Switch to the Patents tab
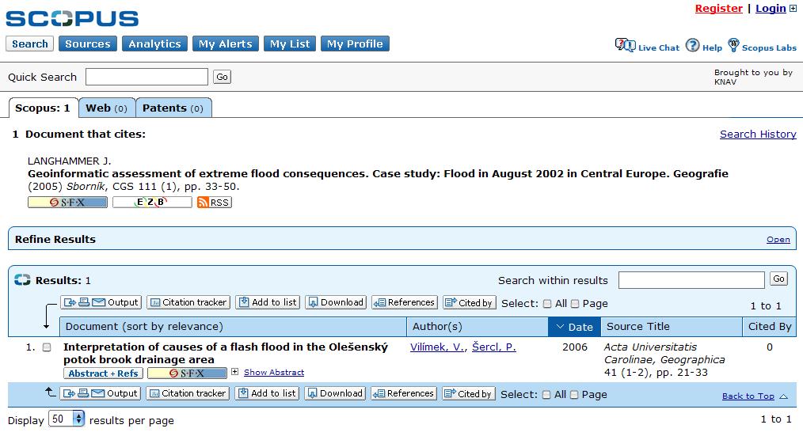Image resolution: width=803 pixels, height=436 pixels. tap(173, 108)
